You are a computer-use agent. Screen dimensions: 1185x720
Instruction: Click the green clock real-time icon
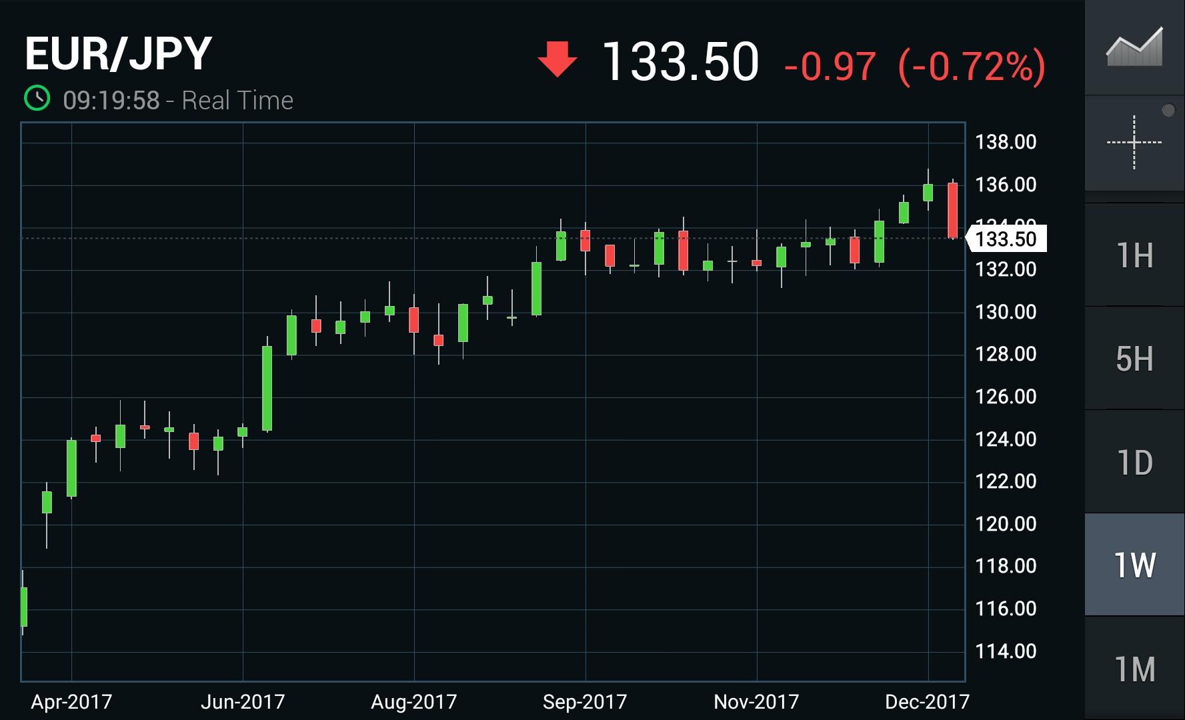pos(37,99)
